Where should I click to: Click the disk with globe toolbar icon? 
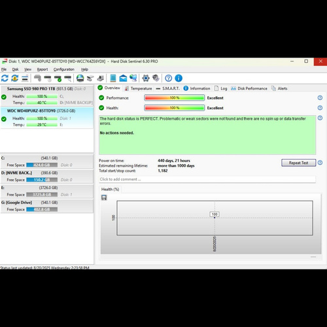[x=80, y=78]
